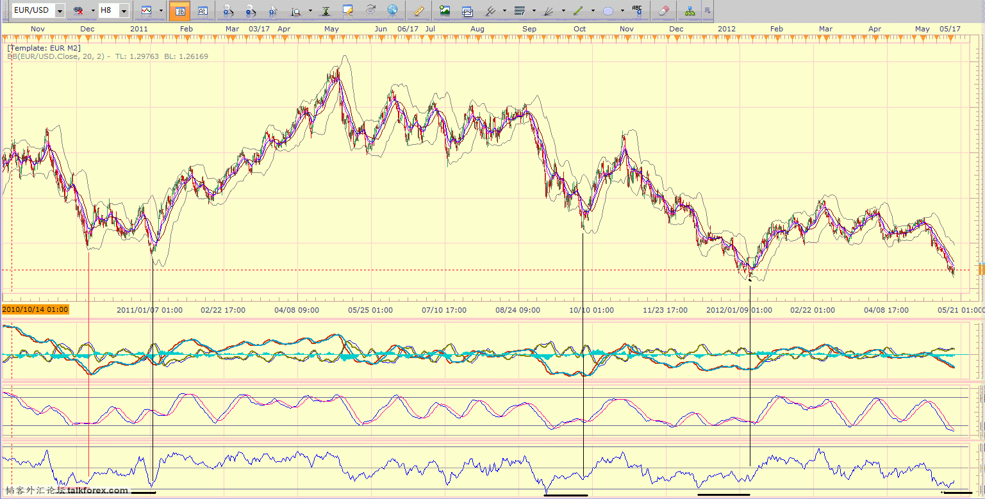Expand the Fibonacci tool dropdown arrow
This screenshot has width=985, height=499.
pyautogui.click(x=534, y=11)
